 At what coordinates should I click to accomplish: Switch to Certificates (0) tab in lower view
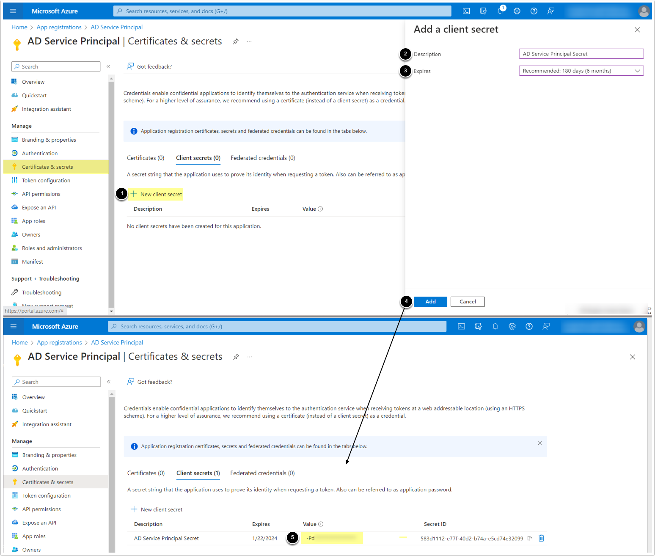click(146, 473)
